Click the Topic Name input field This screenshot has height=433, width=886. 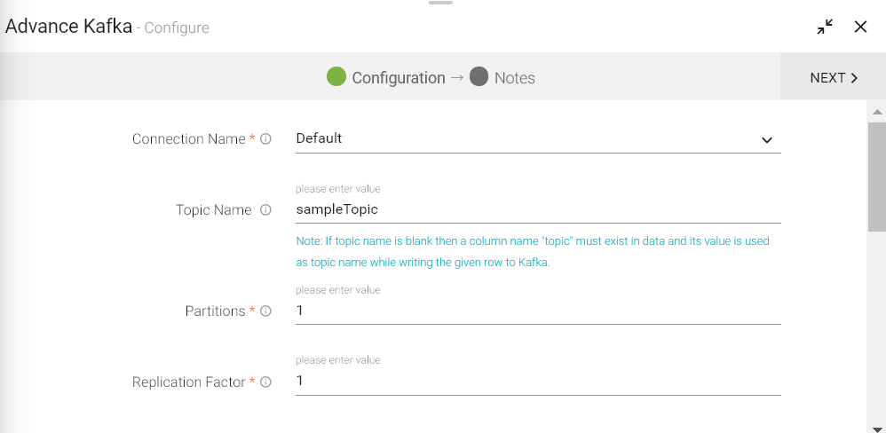tap(537, 210)
